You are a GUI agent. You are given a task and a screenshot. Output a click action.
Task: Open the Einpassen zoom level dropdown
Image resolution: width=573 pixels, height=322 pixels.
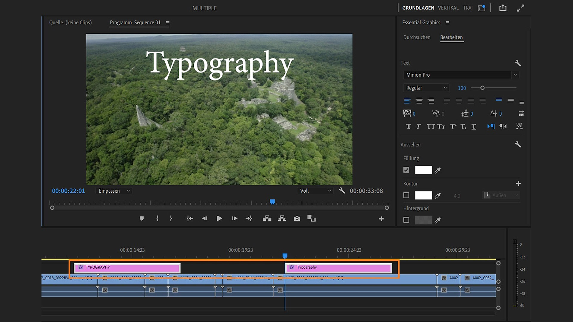(114, 191)
